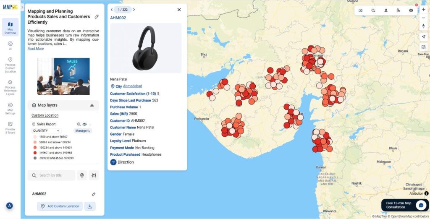Click the Direction button
Viewport: 430px width, 219px height.
click(x=122, y=162)
